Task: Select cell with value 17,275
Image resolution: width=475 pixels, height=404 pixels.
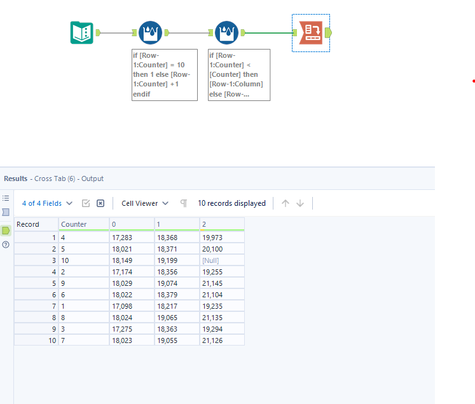Action: pyautogui.click(x=132, y=329)
